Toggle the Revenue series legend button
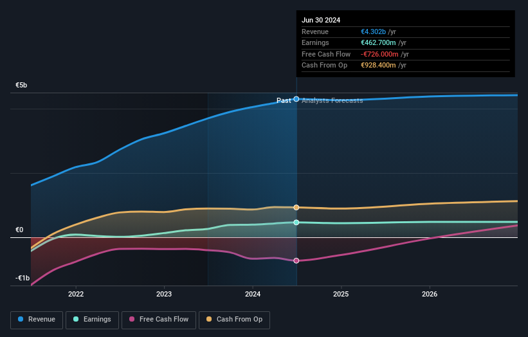The image size is (528, 337). coord(37,320)
